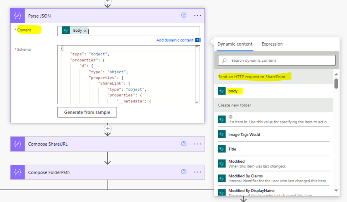The image size is (347, 202).
Task: Click the blue plus beside Add dynamic content
Action: (198, 40)
